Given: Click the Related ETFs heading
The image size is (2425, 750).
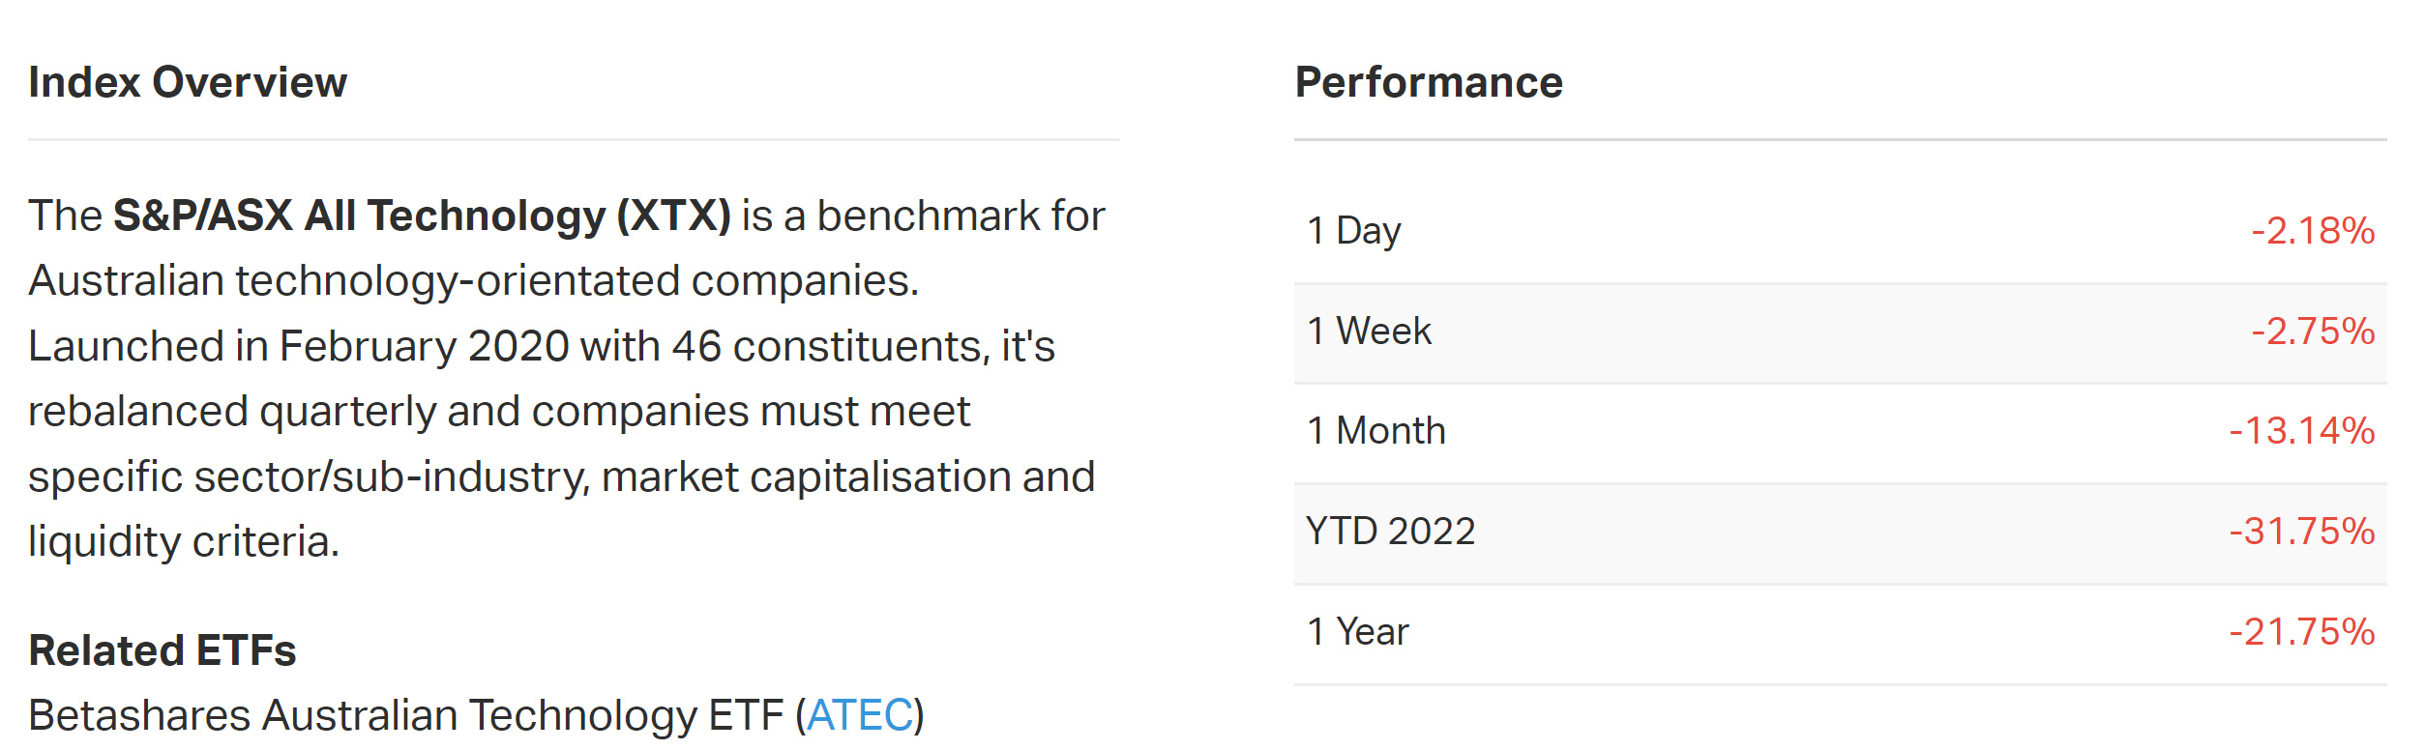Looking at the screenshot, I should pyautogui.click(x=163, y=650).
